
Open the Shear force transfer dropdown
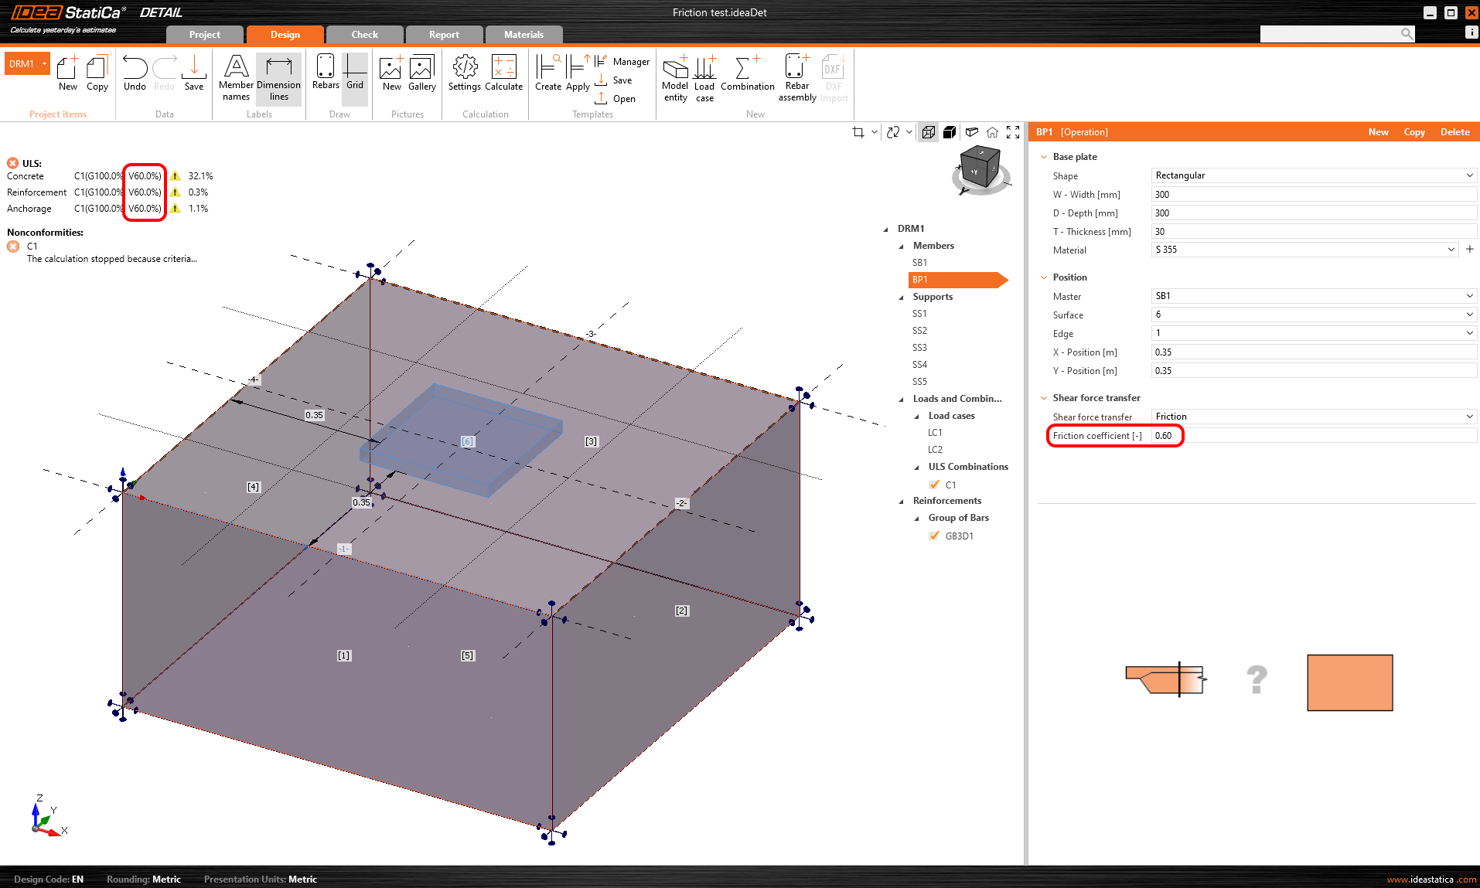(x=1313, y=417)
